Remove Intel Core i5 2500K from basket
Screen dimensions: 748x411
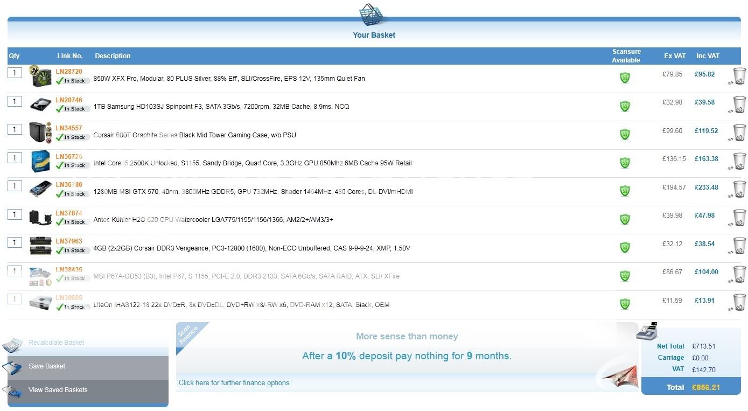tap(739, 161)
